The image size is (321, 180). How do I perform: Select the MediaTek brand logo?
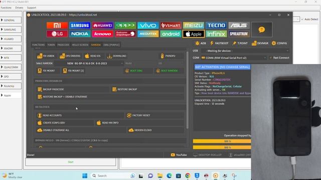pos(148,34)
